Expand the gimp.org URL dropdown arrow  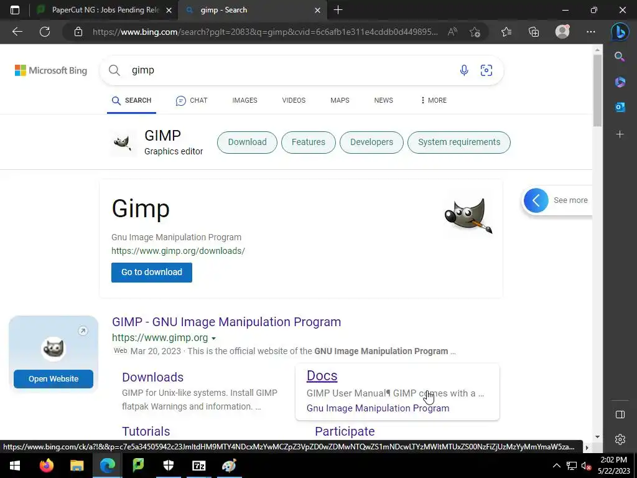click(x=214, y=338)
